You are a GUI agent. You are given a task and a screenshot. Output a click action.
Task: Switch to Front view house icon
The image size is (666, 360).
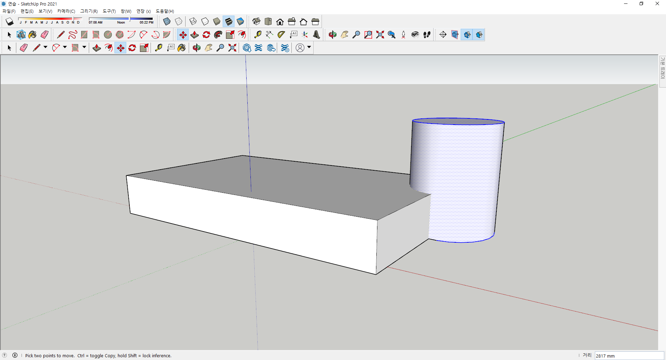click(x=280, y=21)
